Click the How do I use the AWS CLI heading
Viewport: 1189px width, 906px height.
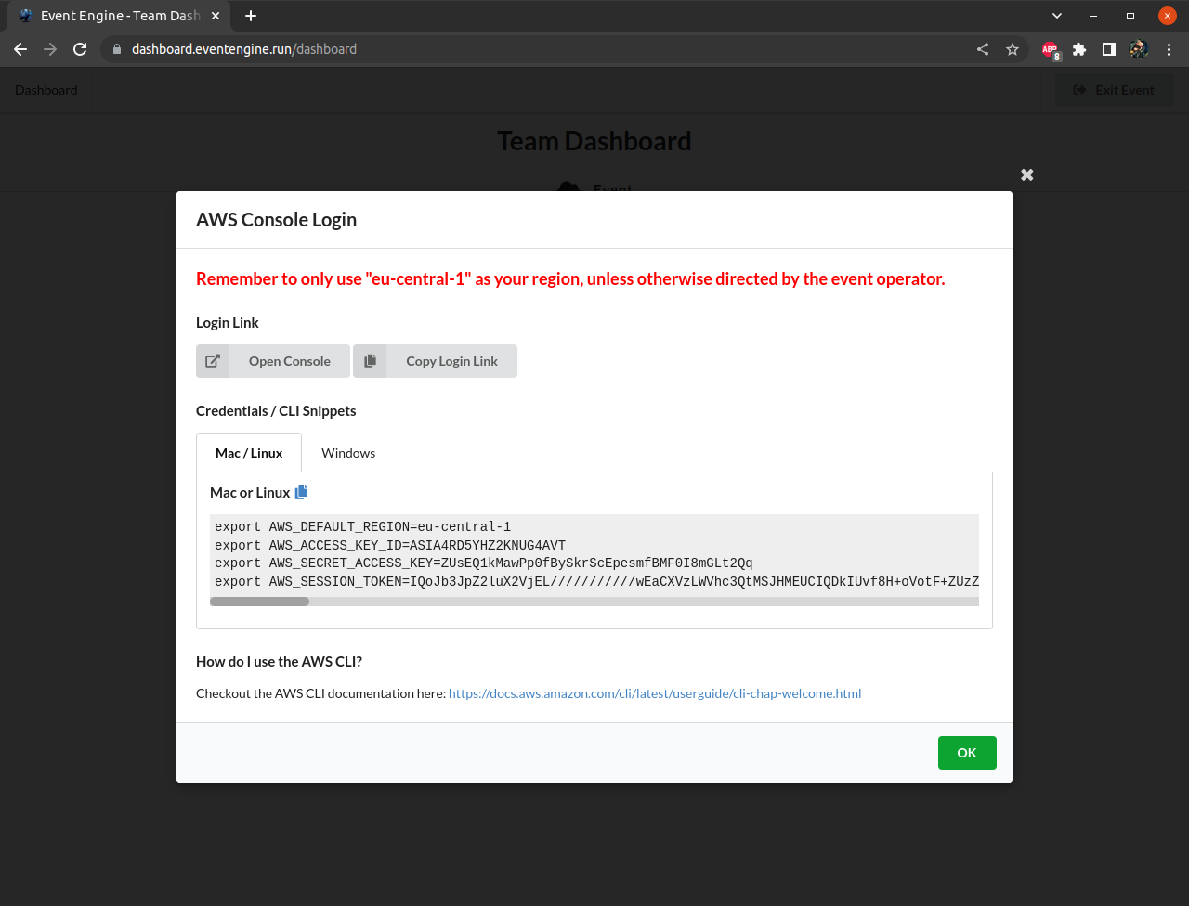click(x=279, y=662)
